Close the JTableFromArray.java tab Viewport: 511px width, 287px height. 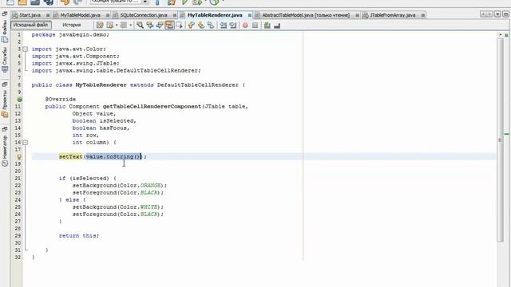423,15
